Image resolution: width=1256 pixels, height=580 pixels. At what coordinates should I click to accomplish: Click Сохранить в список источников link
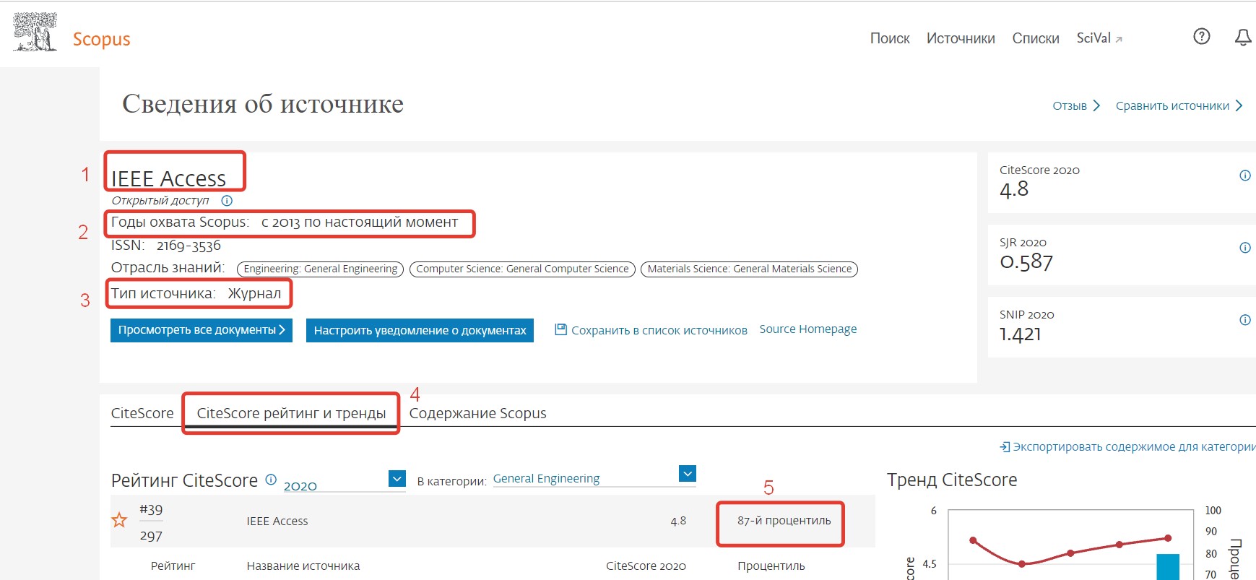coord(659,330)
